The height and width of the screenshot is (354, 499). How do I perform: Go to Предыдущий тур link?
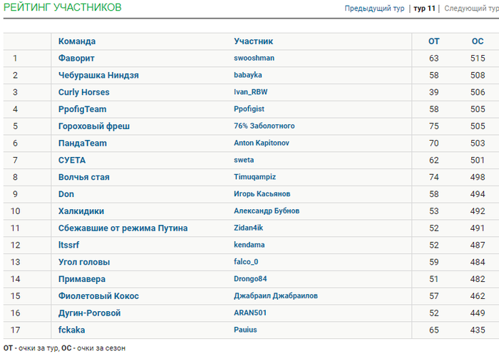[374, 9]
